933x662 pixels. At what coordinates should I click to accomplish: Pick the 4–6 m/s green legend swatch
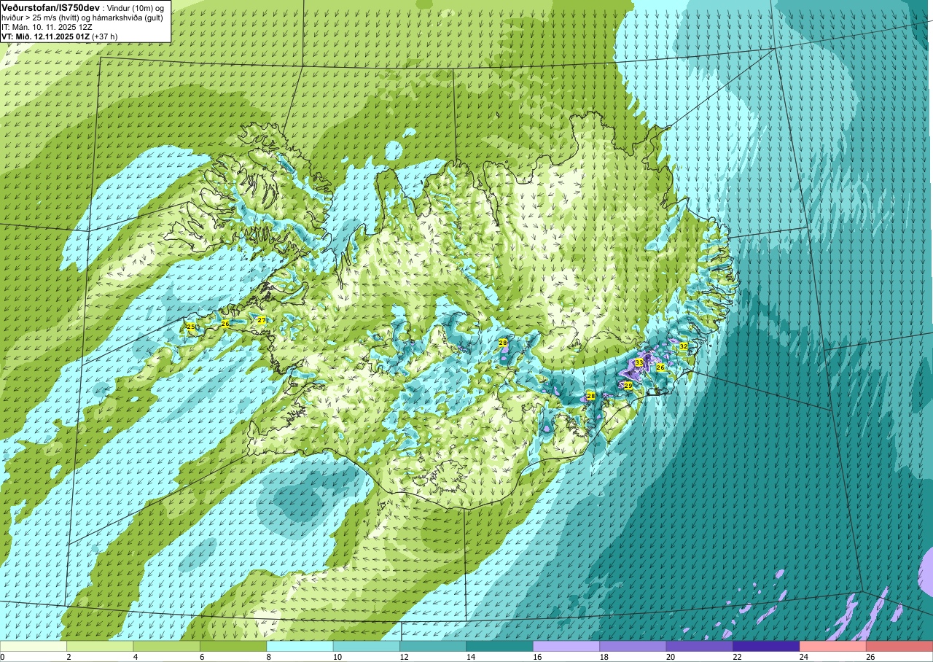[167, 646]
